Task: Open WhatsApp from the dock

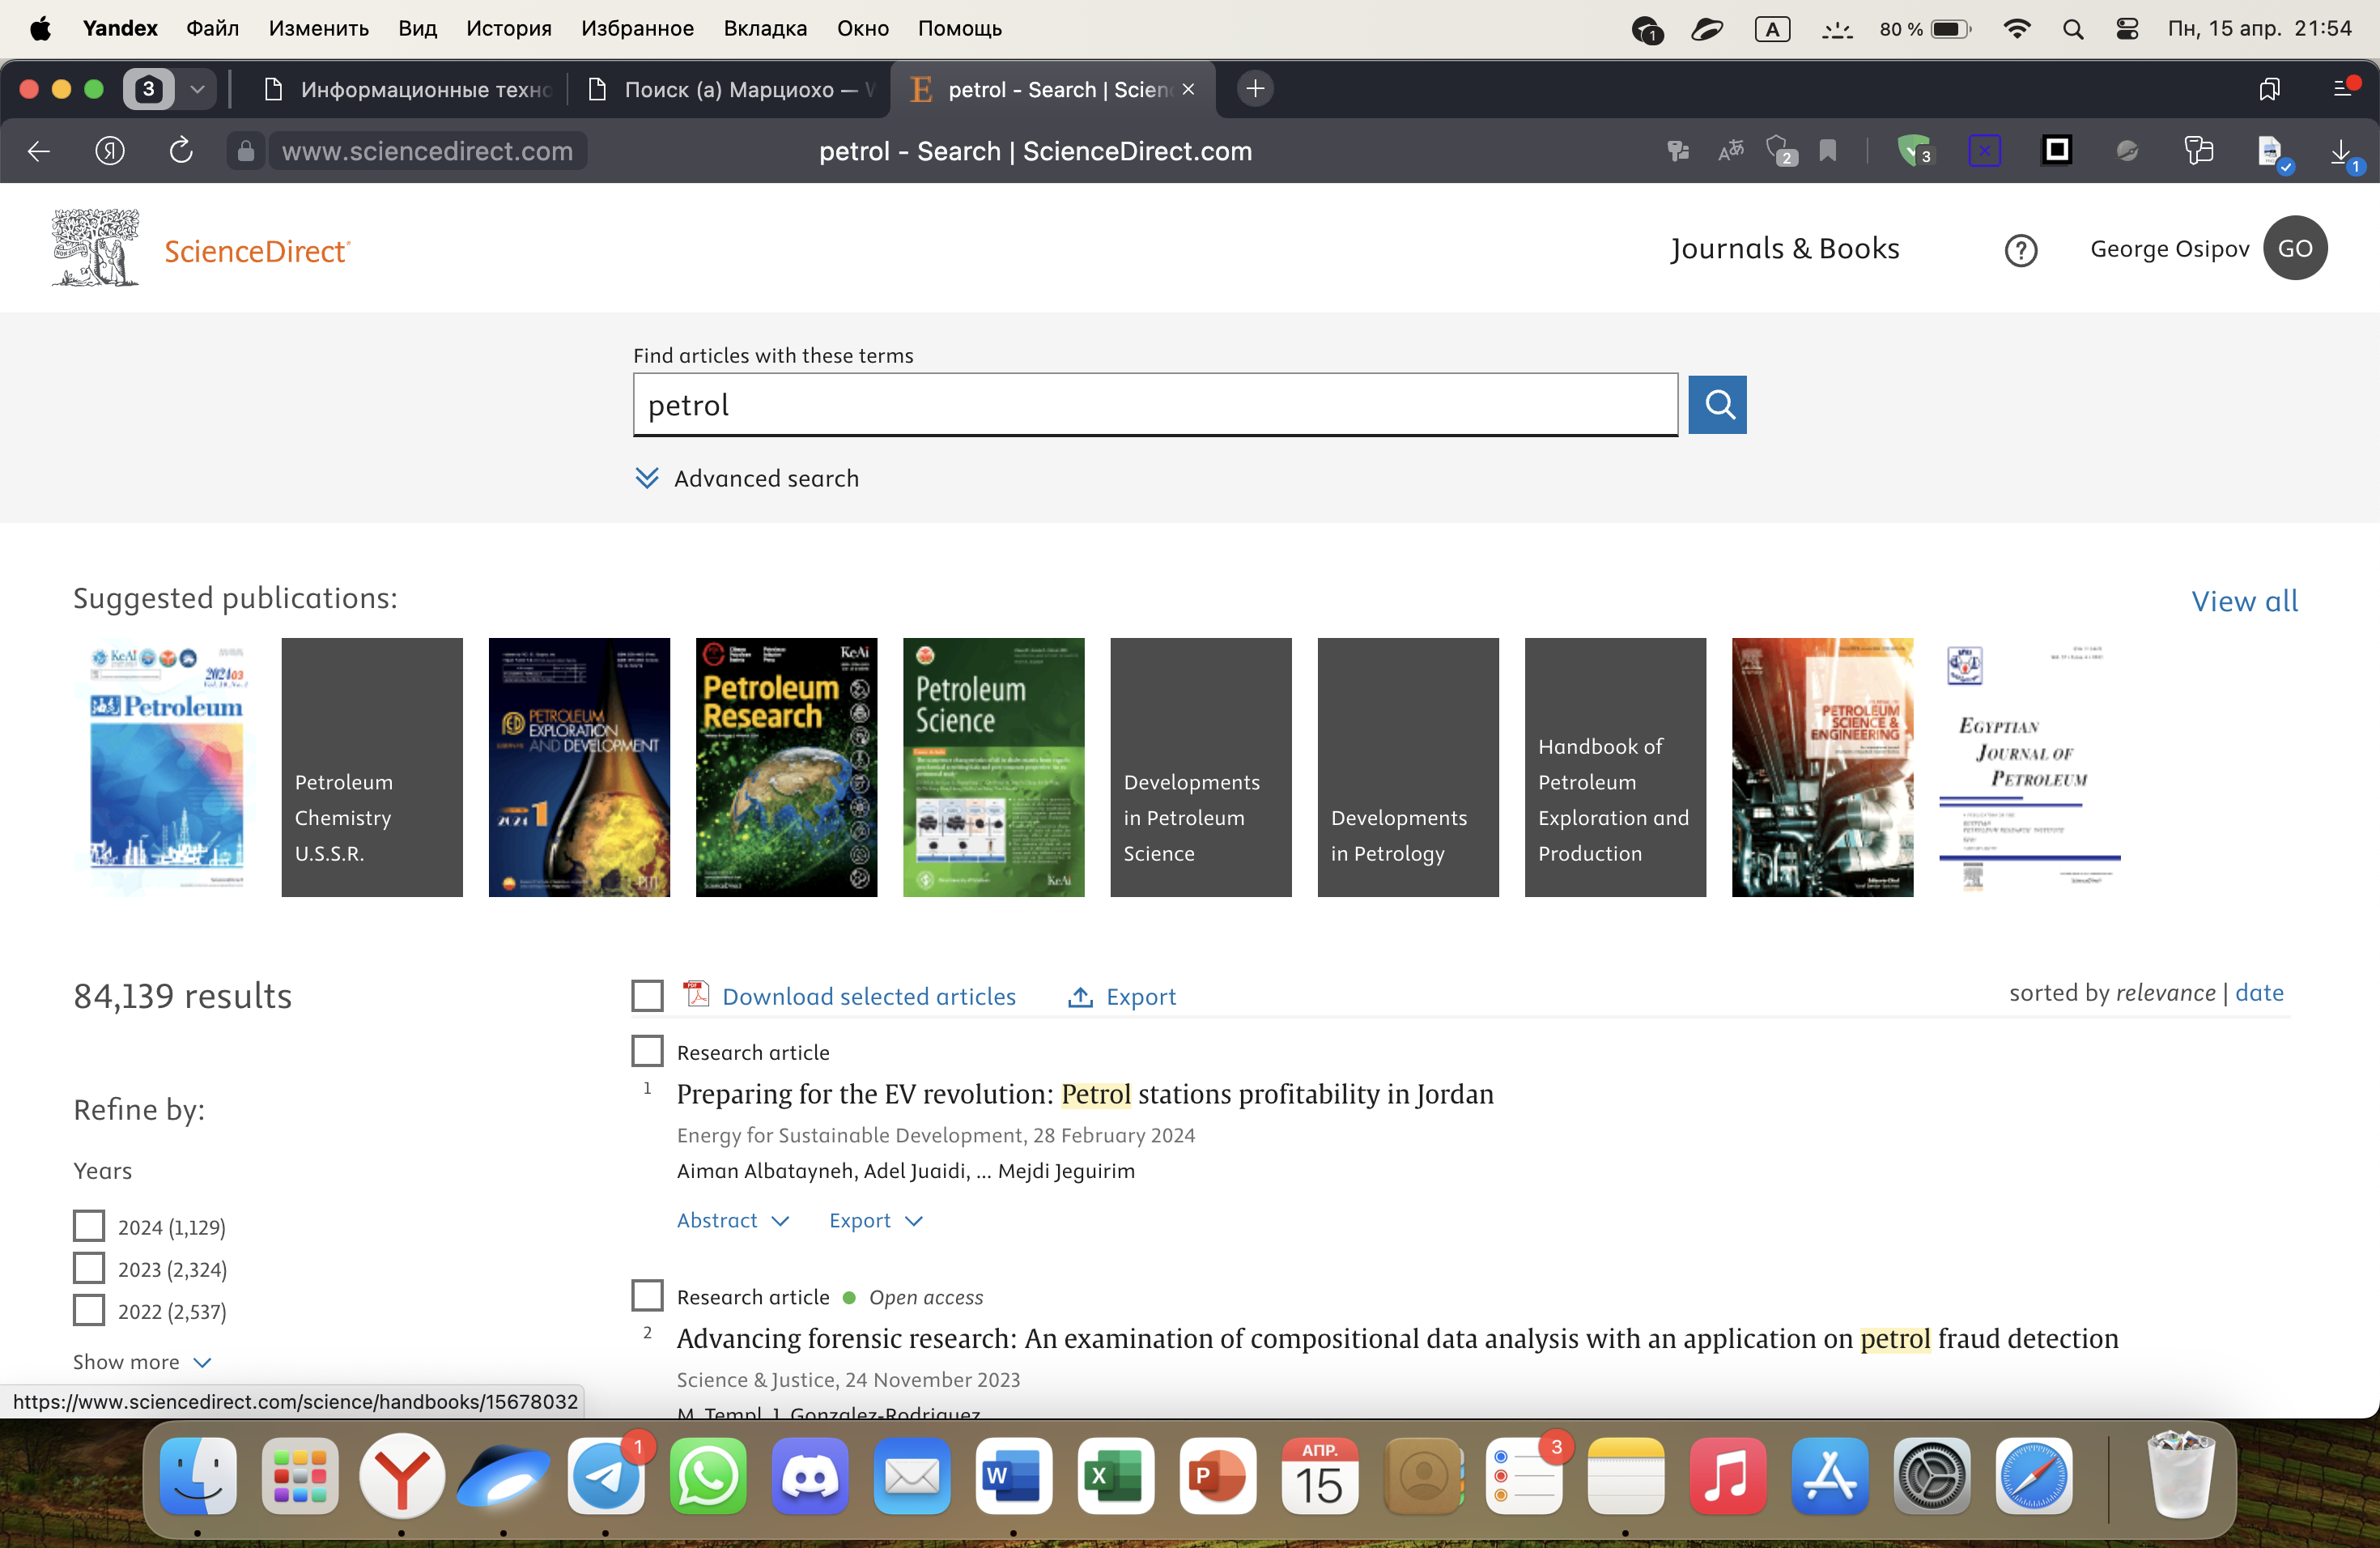Action: tap(708, 1476)
